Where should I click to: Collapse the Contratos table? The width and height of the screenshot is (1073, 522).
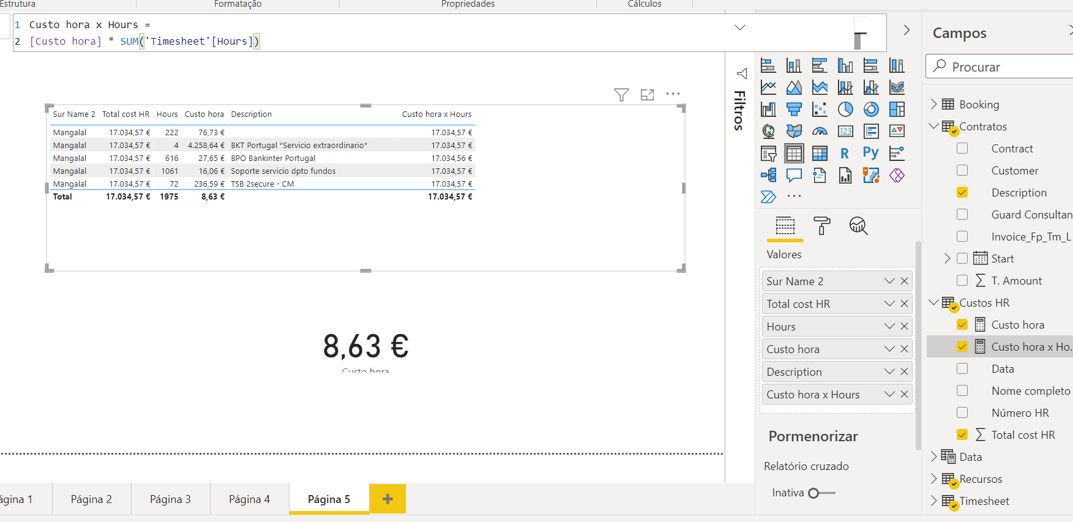tap(933, 127)
